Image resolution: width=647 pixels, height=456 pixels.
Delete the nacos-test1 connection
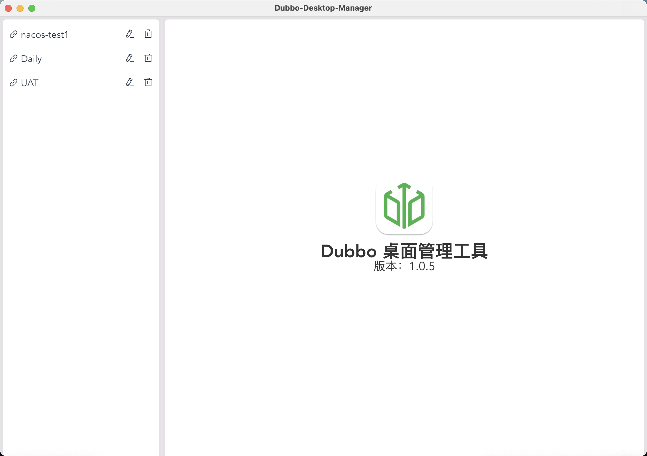coord(148,34)
